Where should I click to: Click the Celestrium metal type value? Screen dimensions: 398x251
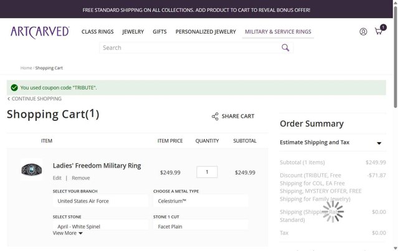[201, 201]
